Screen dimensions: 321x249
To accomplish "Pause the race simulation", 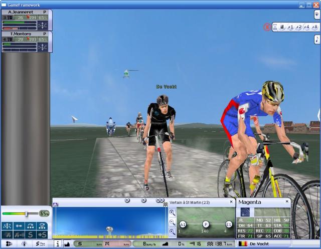I will tap(282, 27).
